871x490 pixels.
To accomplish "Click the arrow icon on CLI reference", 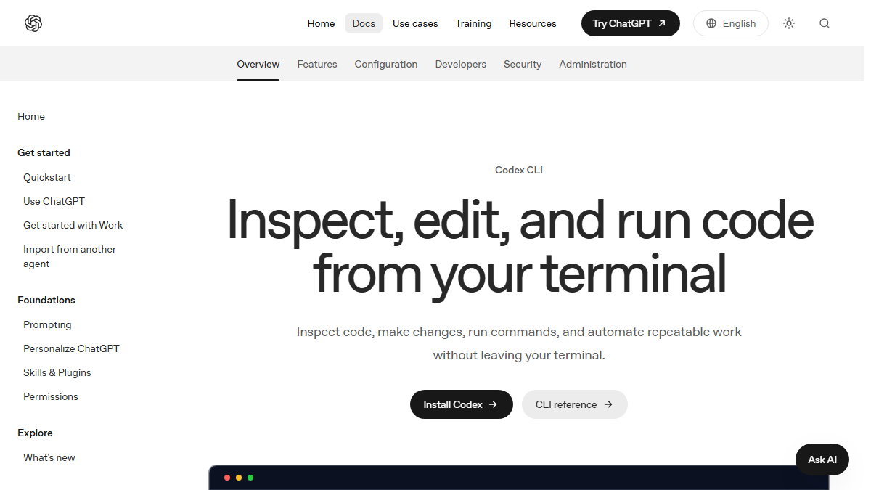I will (608, 404).
